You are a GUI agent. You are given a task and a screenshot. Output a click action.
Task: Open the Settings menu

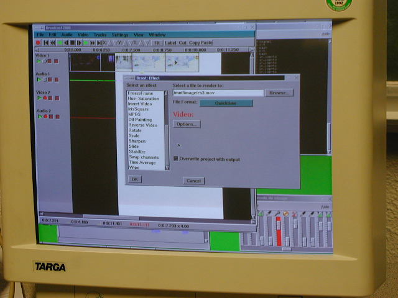(120, 35)
